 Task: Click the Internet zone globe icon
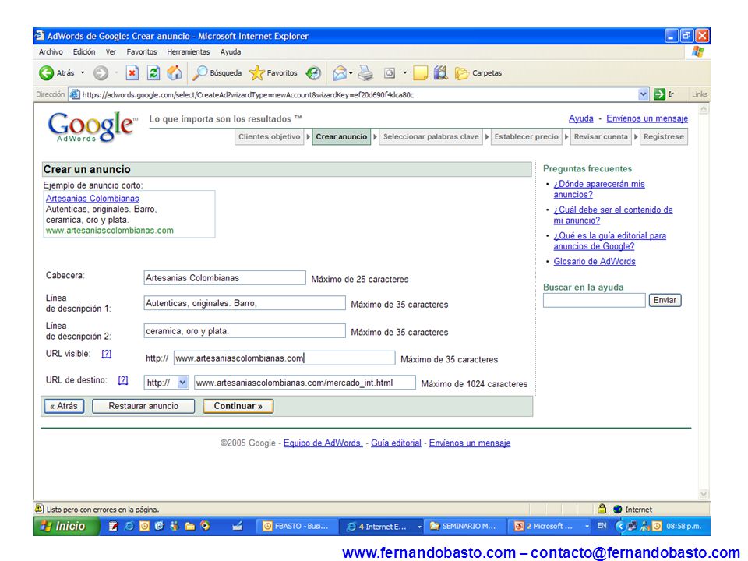[618, 510]
